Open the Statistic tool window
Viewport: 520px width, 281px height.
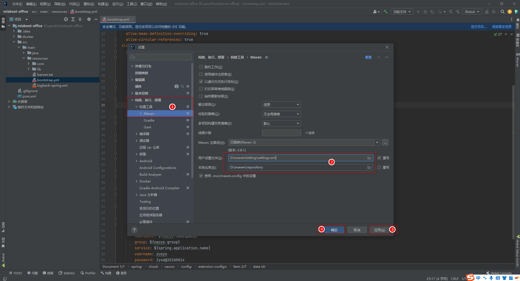click(67, 273)
